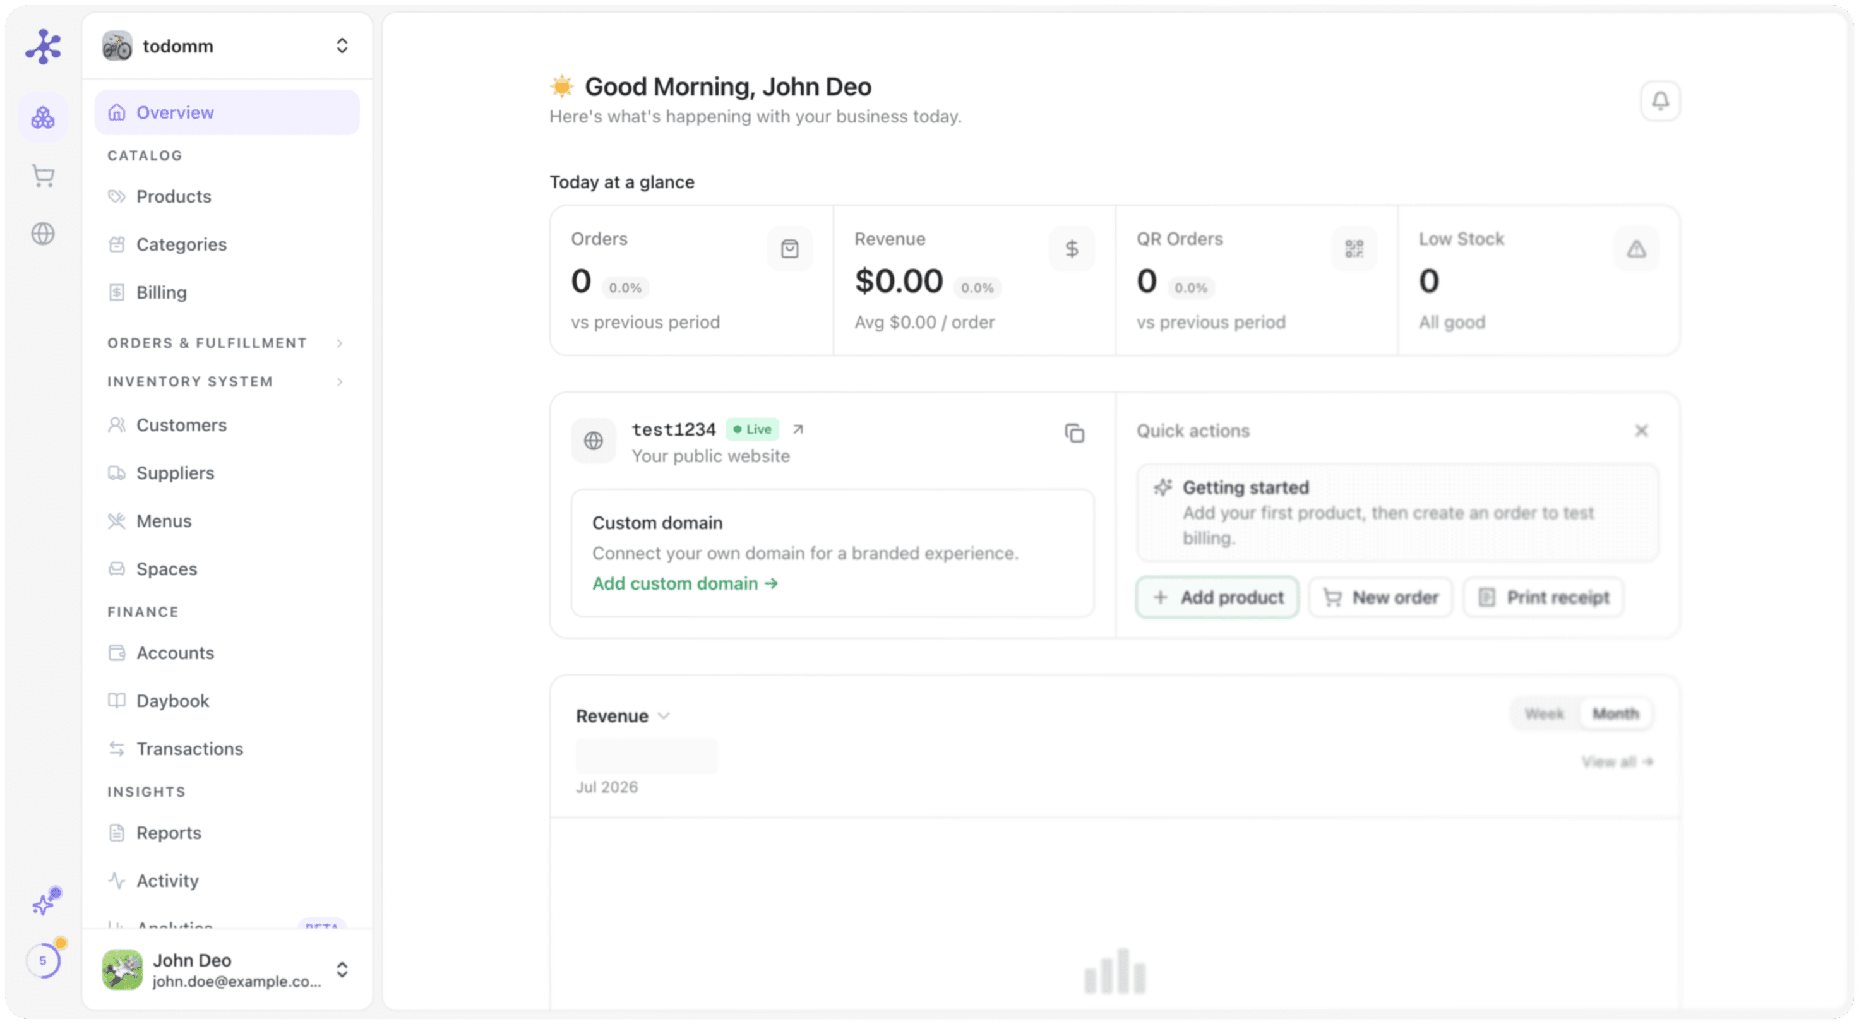Click John Deo's profile avatar
The width and height of the screenshot is (1859, 1024).
(x=122, y=969)
